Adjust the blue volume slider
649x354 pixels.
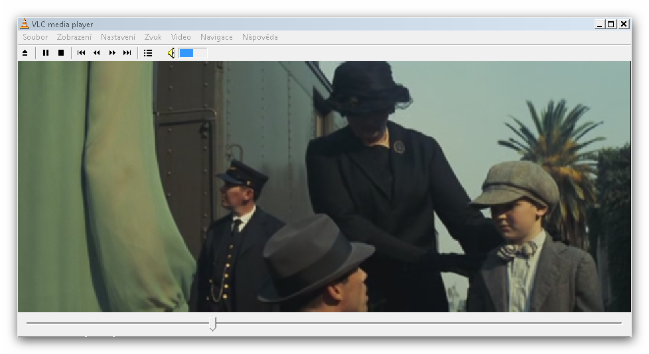[x=193, y=53]
